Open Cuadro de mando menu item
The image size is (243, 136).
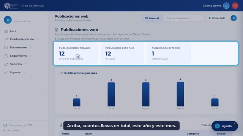coord(22,39)
